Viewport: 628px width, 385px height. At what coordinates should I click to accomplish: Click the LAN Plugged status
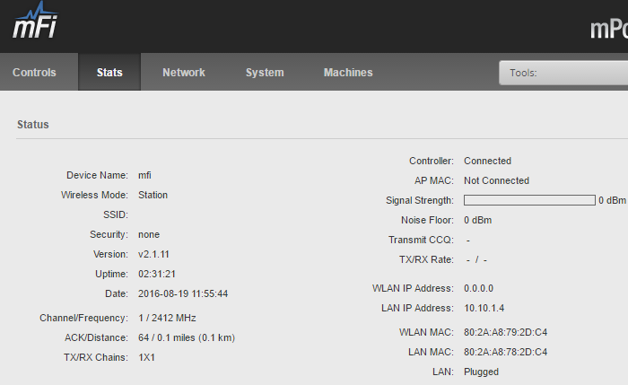coord(481,372)
